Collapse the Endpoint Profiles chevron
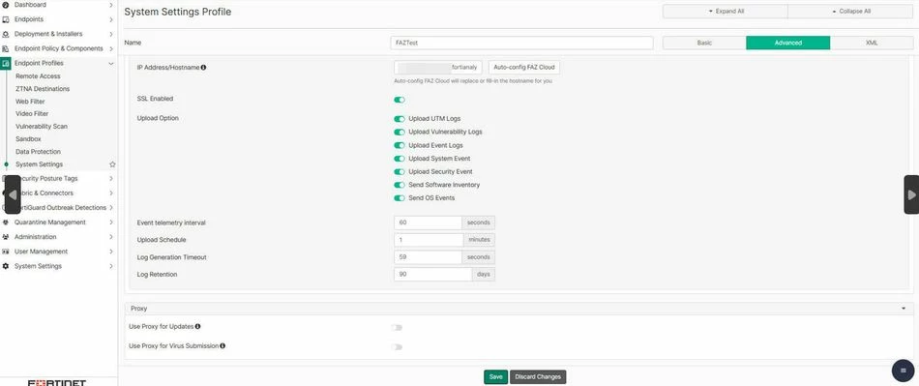Image resolution: width=919 pixels, height=386 pixels. pos(111,63)
